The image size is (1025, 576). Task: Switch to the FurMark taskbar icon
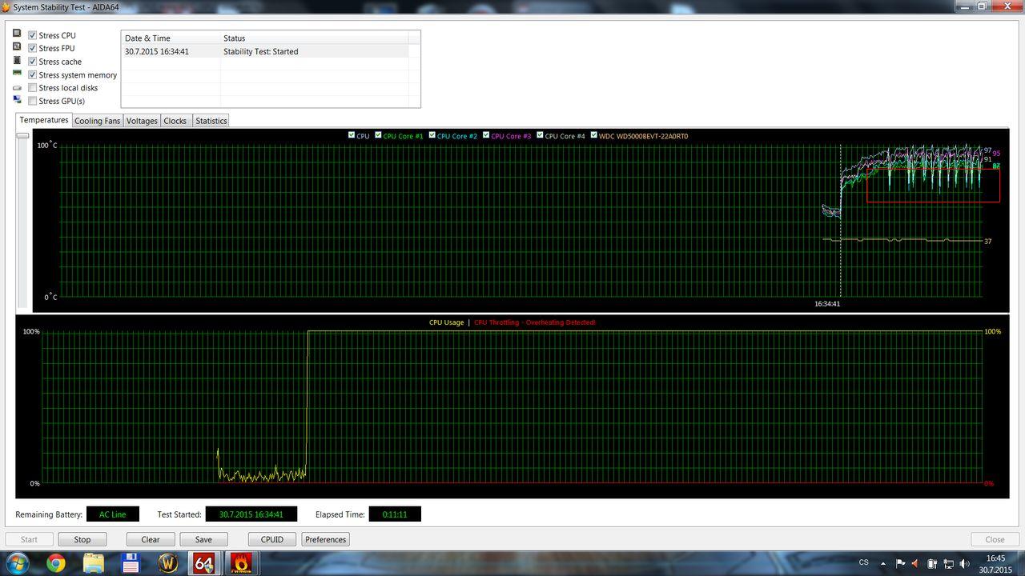point(239,562)
